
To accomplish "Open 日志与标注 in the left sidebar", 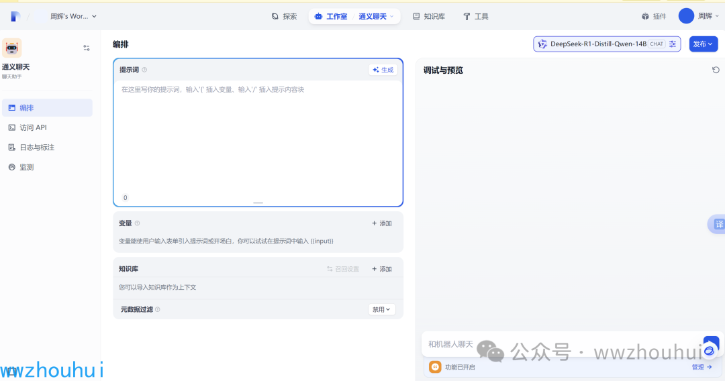I will pyautogui.click(x=37, y=148).
